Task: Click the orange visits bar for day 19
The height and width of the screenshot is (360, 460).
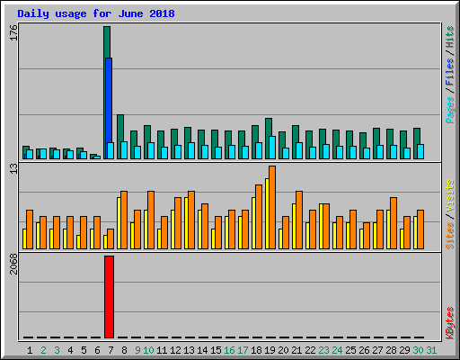Action: (x=272, y=207)
